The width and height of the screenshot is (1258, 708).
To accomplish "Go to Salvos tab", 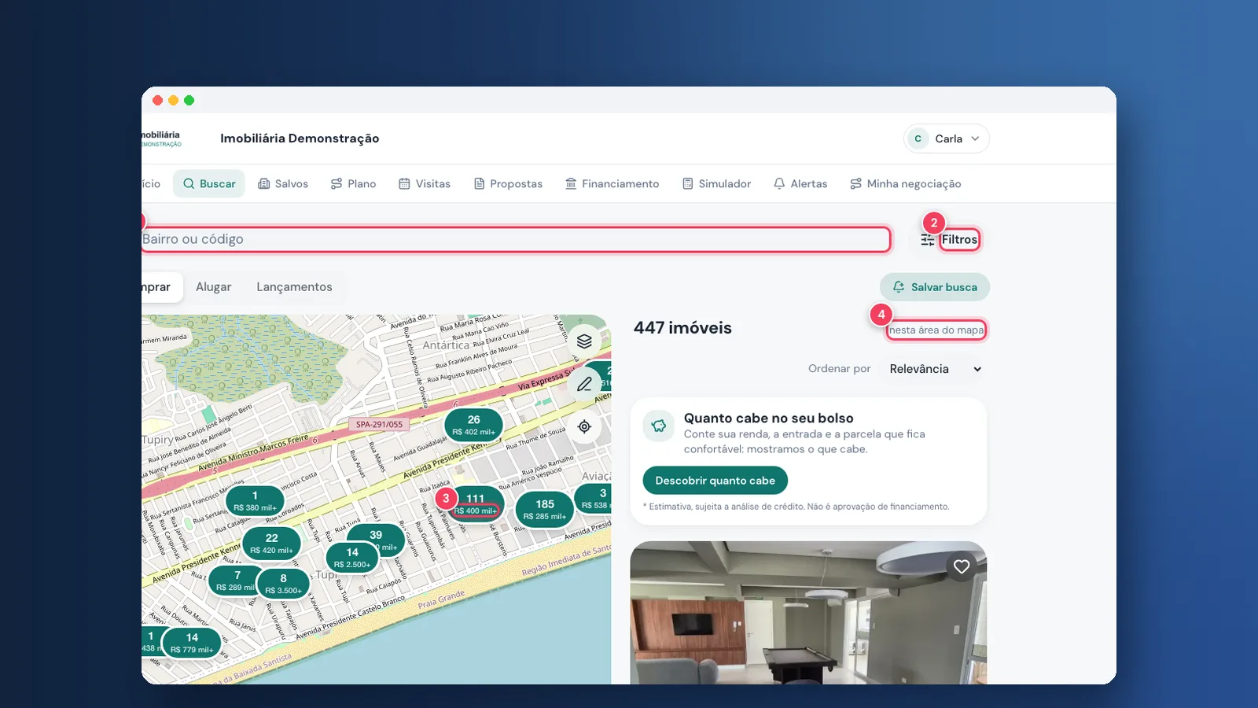I will pyautogui.click(x=283, y=183).
